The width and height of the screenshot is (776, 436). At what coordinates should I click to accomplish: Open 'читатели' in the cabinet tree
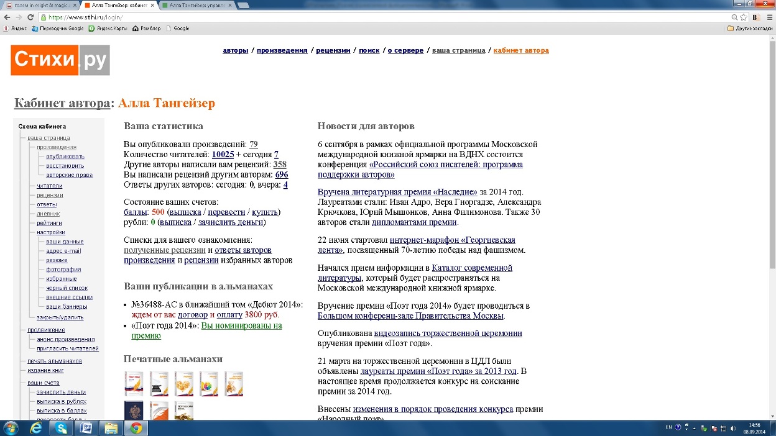pos(49,186)
